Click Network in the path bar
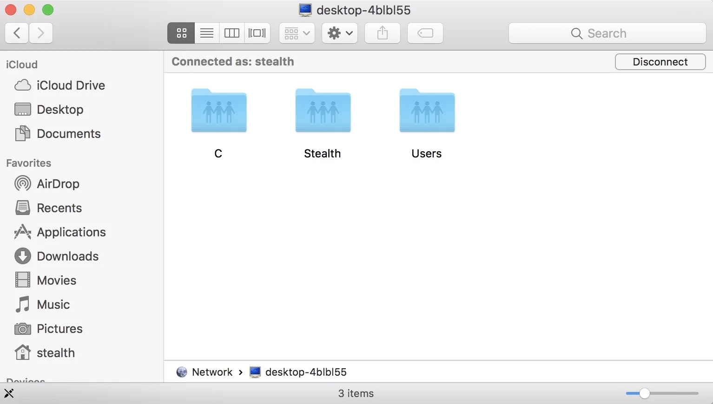 [212, 372]
